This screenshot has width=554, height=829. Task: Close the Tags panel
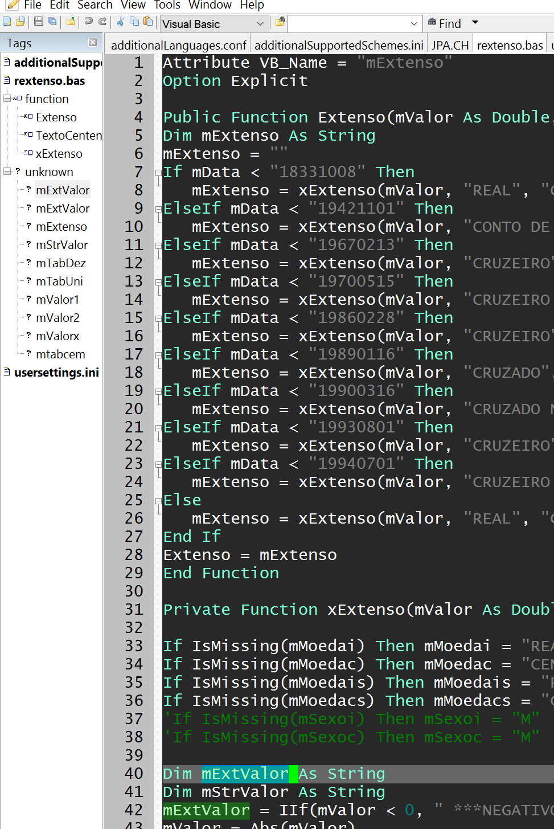tap(93, 43)
